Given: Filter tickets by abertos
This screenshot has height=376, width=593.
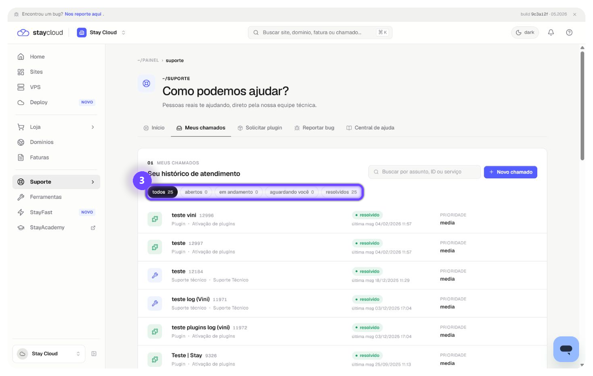Looking at the screenshot, I should [196, 192].
